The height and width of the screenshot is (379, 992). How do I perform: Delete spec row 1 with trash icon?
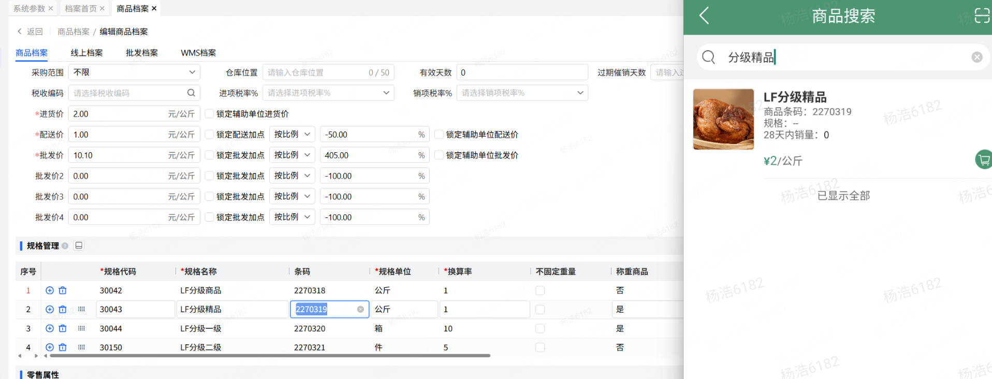point(63,290)
